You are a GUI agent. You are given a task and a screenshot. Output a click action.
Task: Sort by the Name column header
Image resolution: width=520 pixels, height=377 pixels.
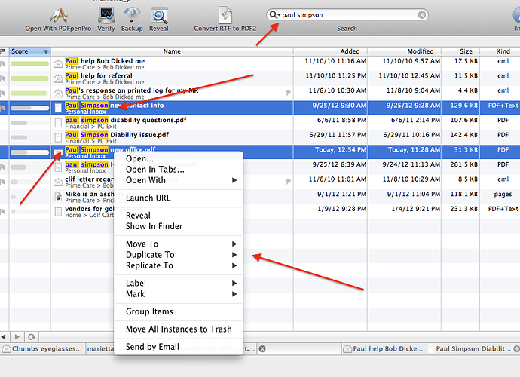click(172, 51)
